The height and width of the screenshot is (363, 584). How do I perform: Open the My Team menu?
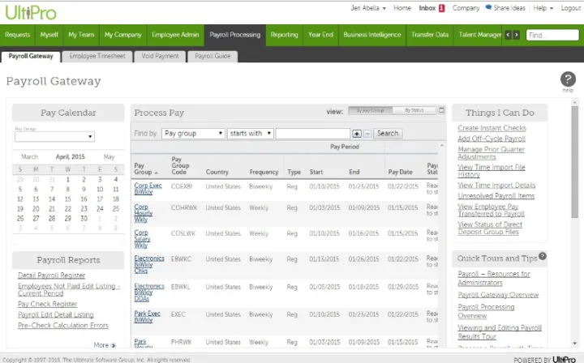(x=81, y=35)
